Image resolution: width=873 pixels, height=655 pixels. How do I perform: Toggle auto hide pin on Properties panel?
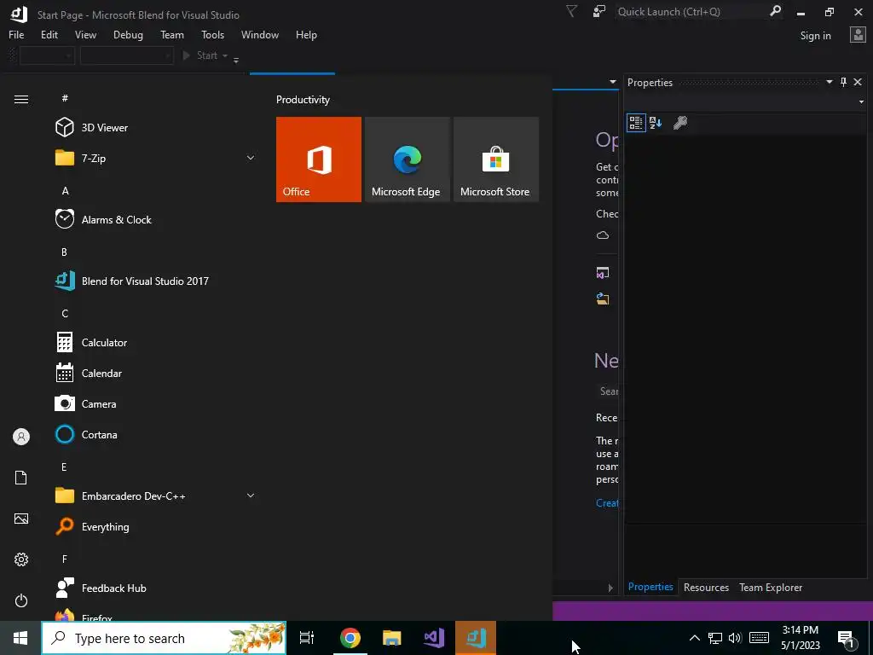coord(843,82)
